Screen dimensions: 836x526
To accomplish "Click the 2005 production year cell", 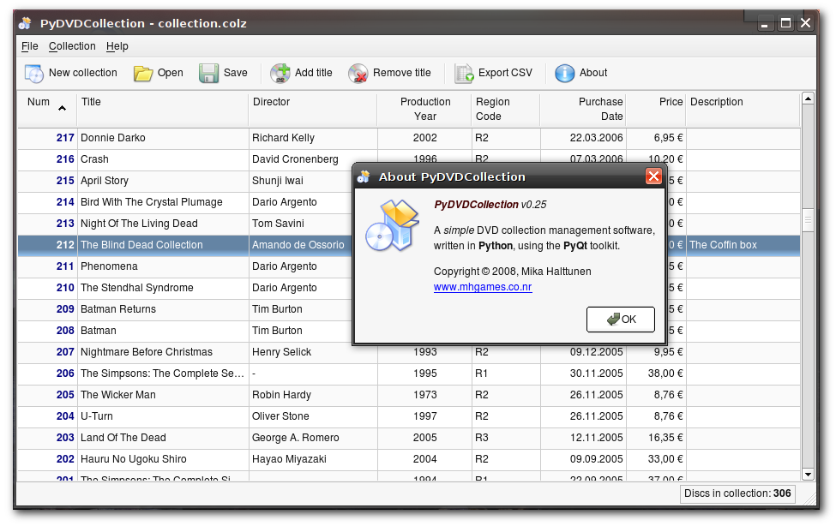I will point(425,438).
